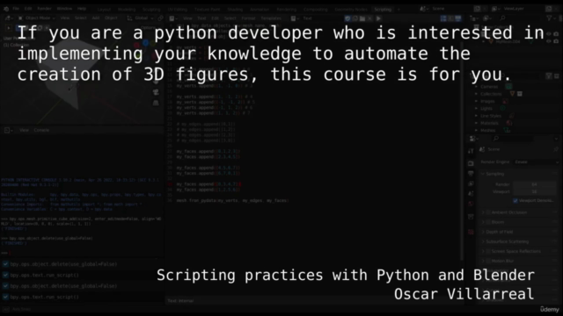
Task: Open the Scene properties tab icon
Action: click(x=471, y=193)
